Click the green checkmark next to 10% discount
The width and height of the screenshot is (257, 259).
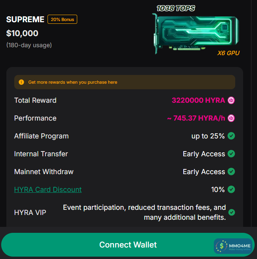(x=232, y=190)
